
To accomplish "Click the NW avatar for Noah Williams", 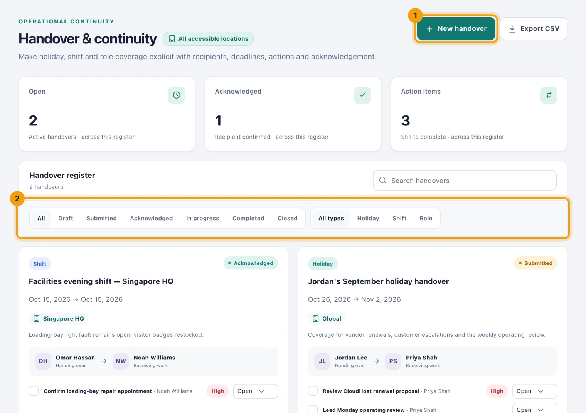I will (x=121, y=361).
